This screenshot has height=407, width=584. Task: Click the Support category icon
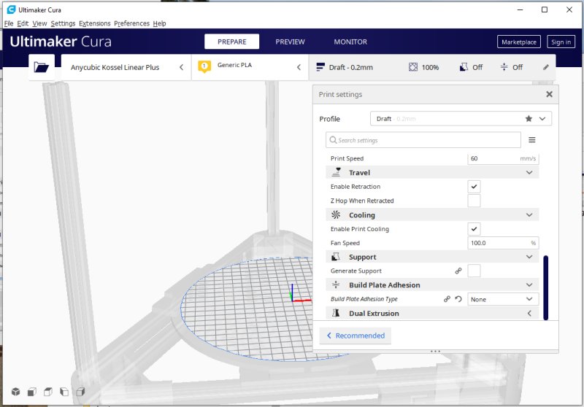tap(336, 257)
